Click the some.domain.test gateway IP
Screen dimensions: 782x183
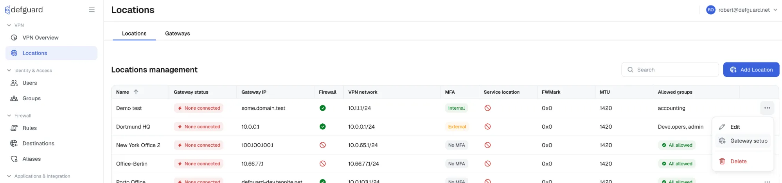(263, 108)
